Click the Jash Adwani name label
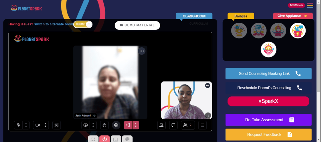This screenshot has width=321, height=142. pyautogui.click(x=85, y=116)
